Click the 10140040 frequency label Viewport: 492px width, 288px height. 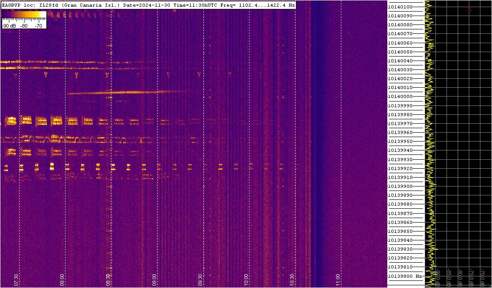click(400, 61)
